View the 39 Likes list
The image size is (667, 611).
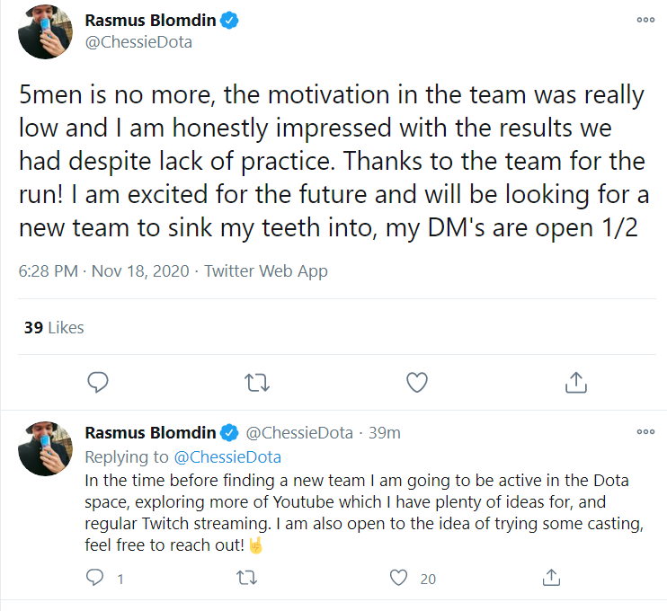click(x=54, y=328)
